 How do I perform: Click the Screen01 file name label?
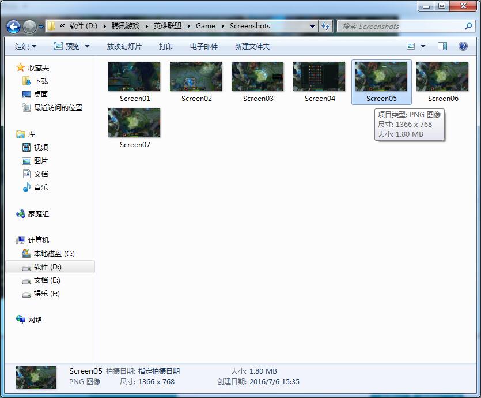135,99
